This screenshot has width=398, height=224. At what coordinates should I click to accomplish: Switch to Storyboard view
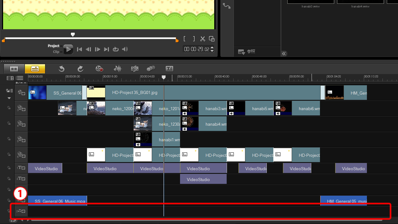(14, 68)
